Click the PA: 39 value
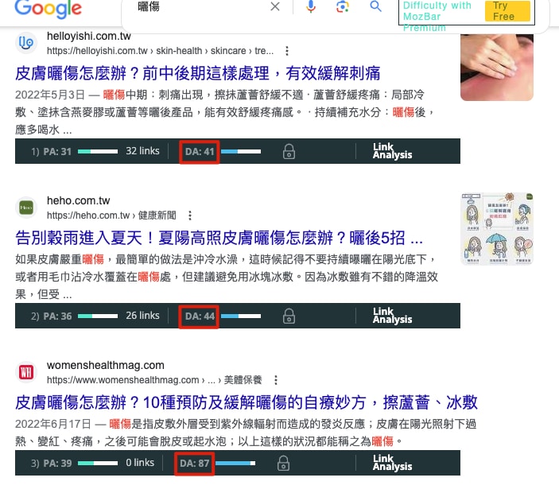 click(x=57, y=463)
